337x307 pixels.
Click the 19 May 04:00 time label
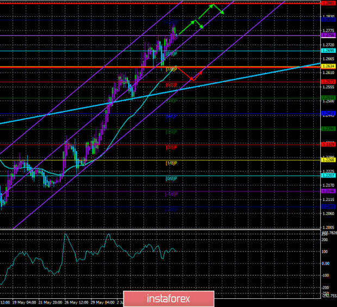(x=25, y=302)
